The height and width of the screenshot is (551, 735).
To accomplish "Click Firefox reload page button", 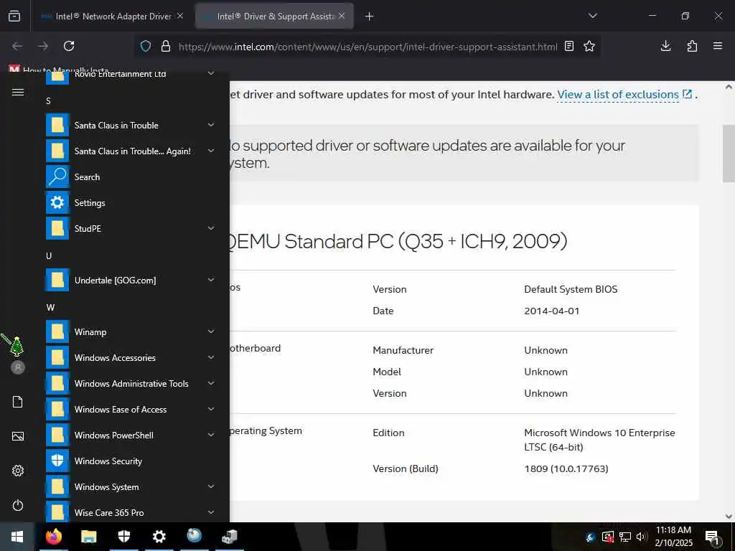I will [69, 46].
